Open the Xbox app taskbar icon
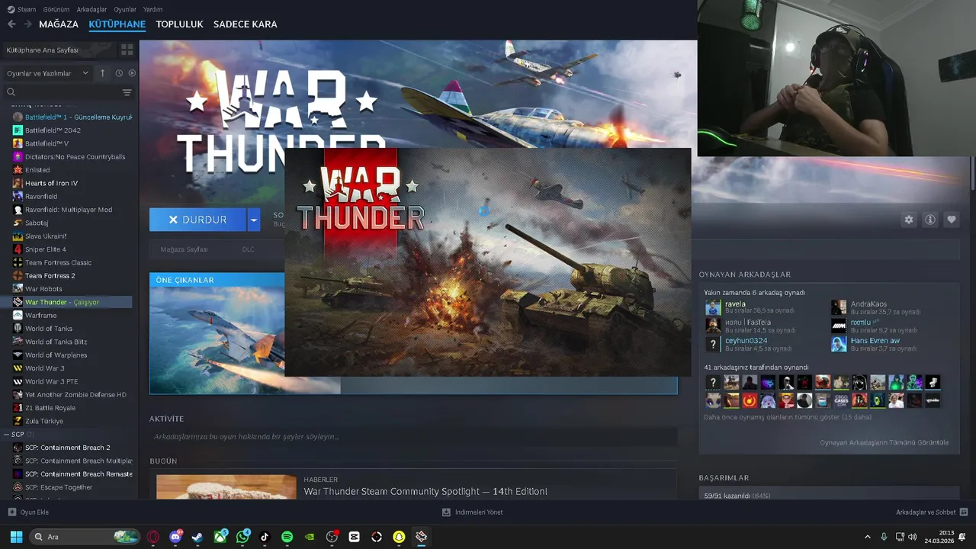This screenshot has width=976, height=549. pos(220,537)
